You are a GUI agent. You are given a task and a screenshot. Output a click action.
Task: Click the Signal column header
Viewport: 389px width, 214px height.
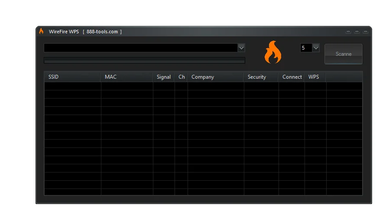(164, 77)
